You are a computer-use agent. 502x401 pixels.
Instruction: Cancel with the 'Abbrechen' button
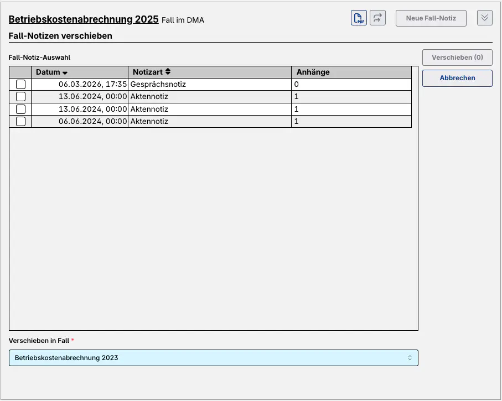click(457, 78)
